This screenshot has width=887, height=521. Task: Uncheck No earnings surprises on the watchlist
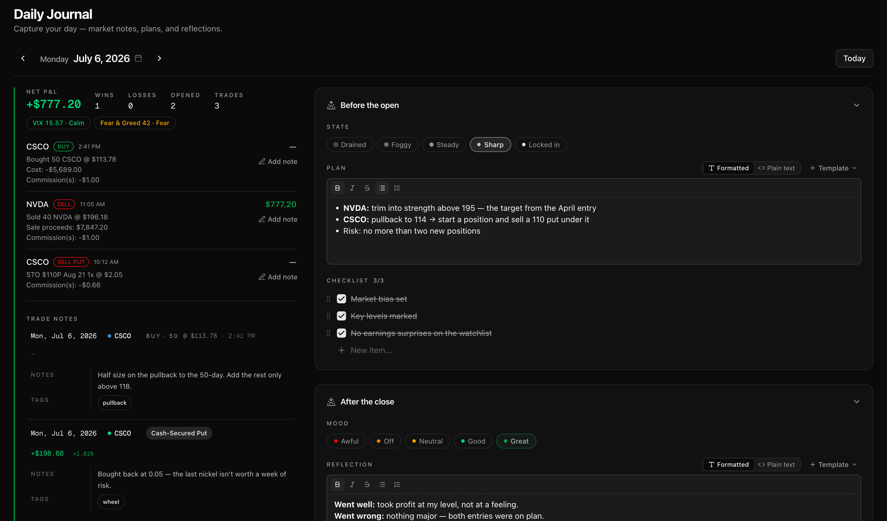[341, 333]
